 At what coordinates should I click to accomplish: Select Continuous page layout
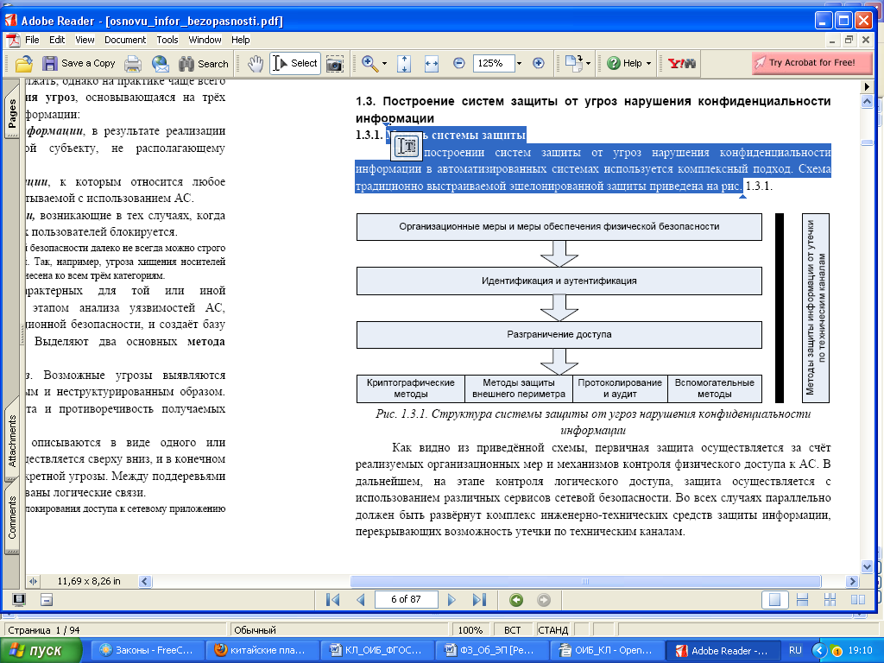click(x=802, y=600)
